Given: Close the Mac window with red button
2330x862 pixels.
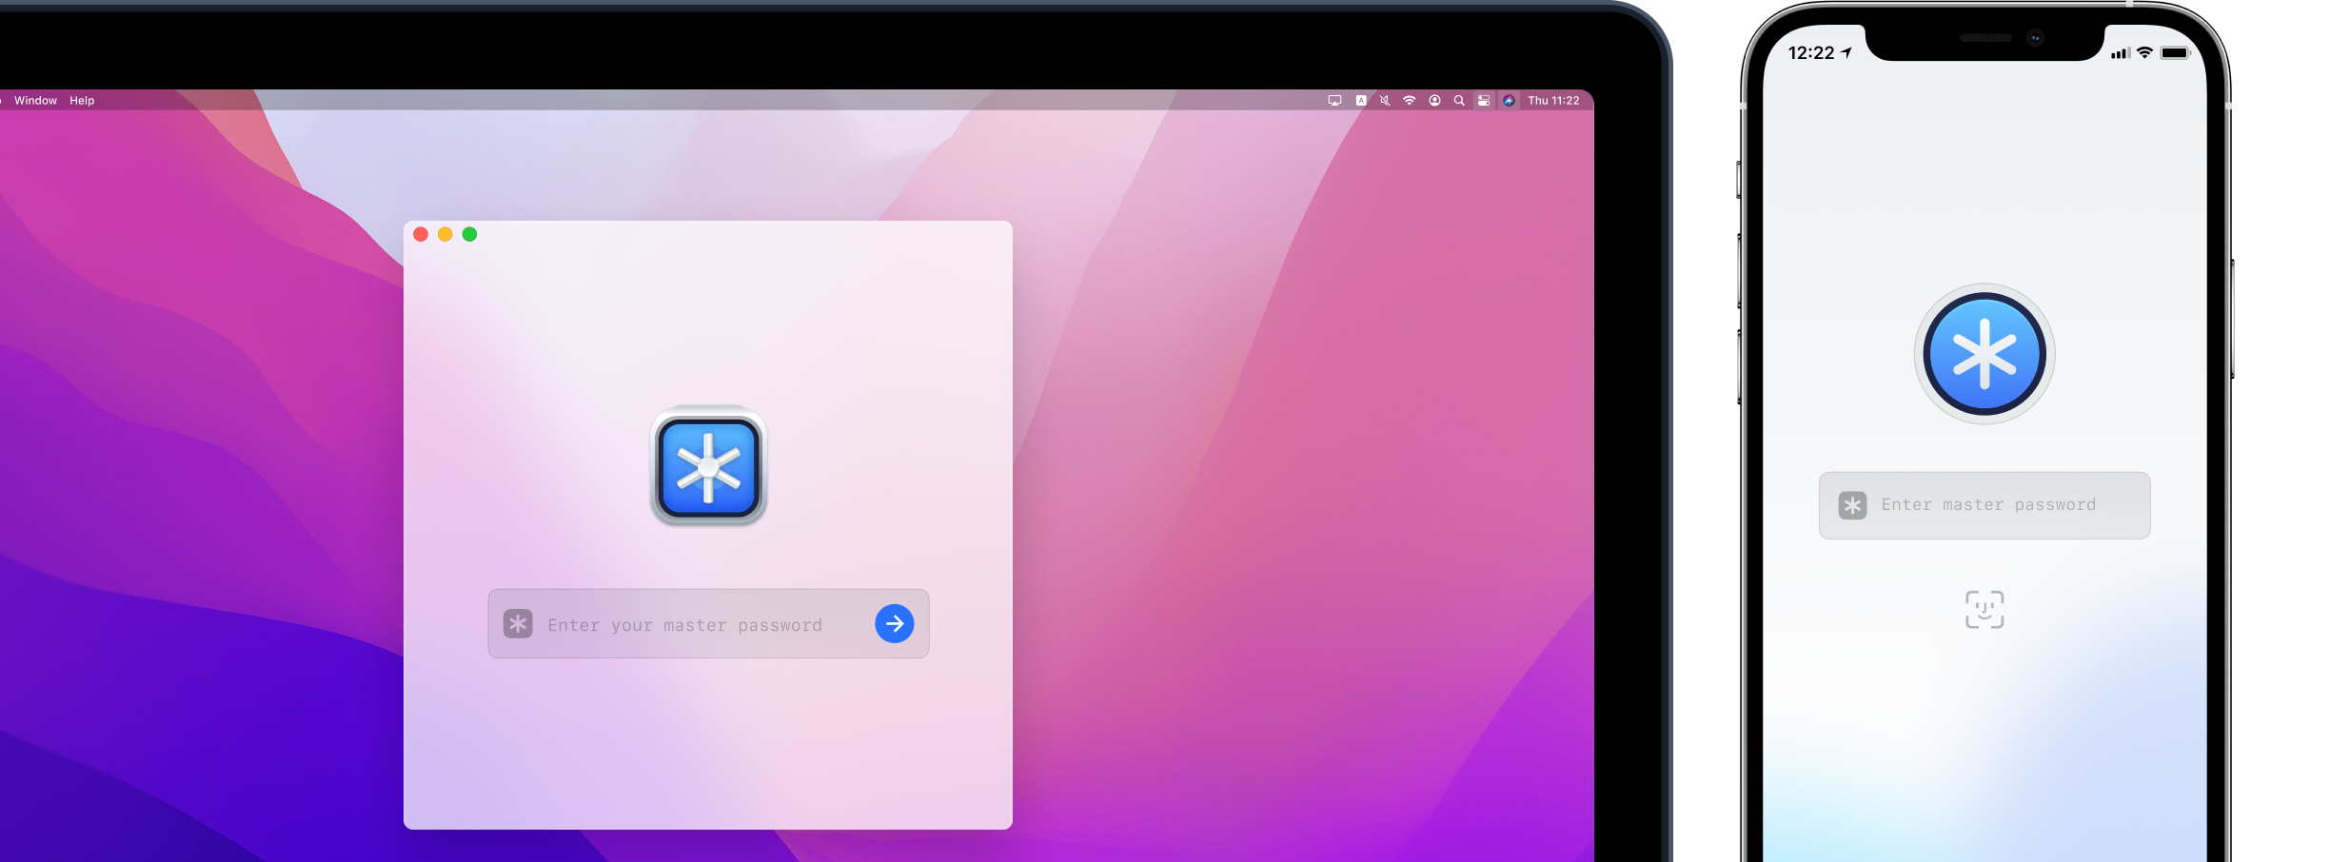Looking at the screenshot, I should click(x=421, y=234).
